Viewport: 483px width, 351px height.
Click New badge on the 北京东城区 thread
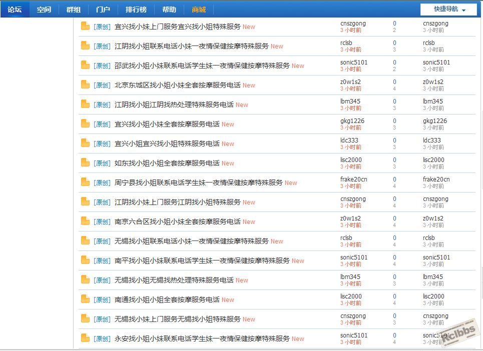coord(249,85)
